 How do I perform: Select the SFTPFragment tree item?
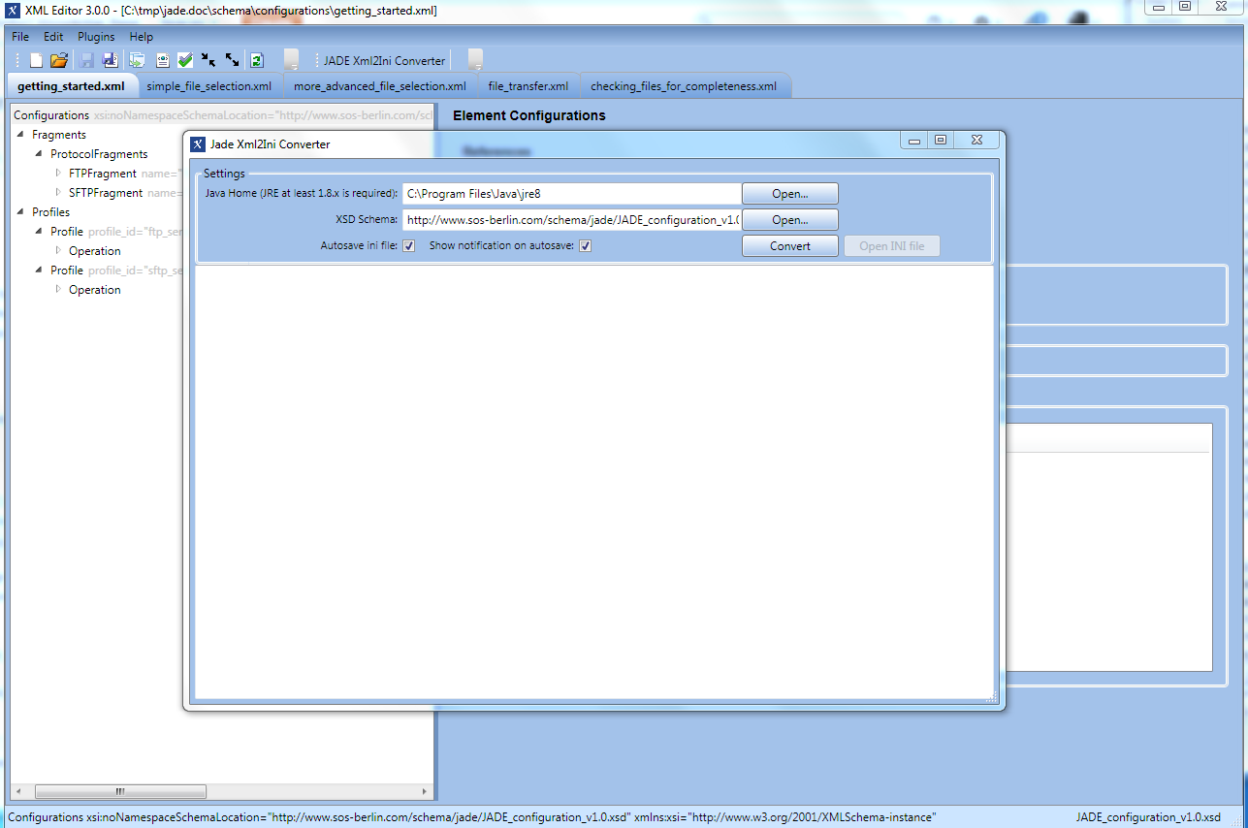[x=106, y=193]
